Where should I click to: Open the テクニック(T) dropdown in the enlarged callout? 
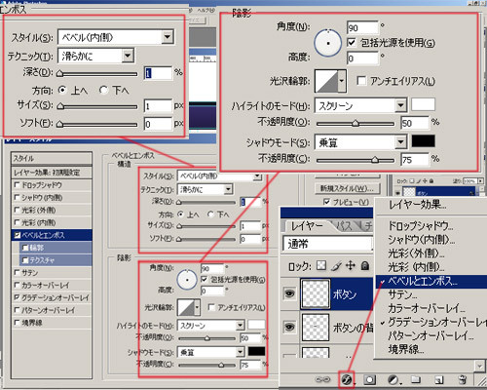coord(128,56)
